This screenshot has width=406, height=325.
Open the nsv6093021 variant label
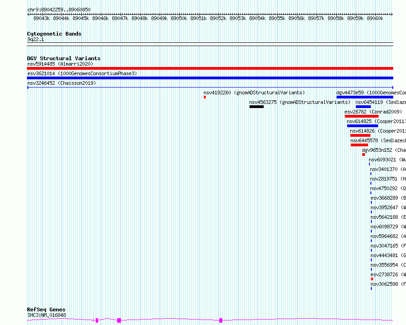pos(387,160)
